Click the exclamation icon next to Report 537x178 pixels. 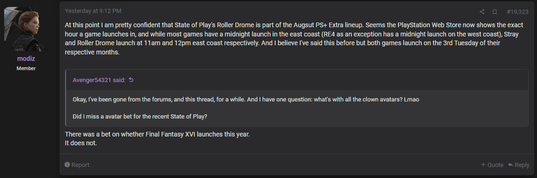click(x=67, y=165)
